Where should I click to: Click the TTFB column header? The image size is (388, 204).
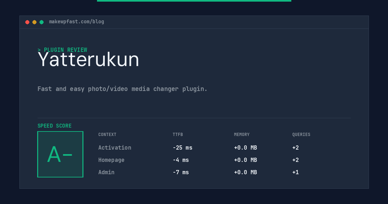178,135
